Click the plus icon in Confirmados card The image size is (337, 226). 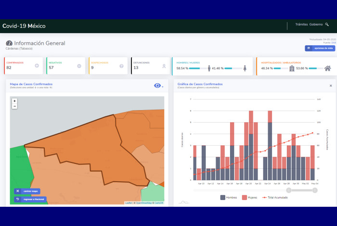click(x=37, y=66)
